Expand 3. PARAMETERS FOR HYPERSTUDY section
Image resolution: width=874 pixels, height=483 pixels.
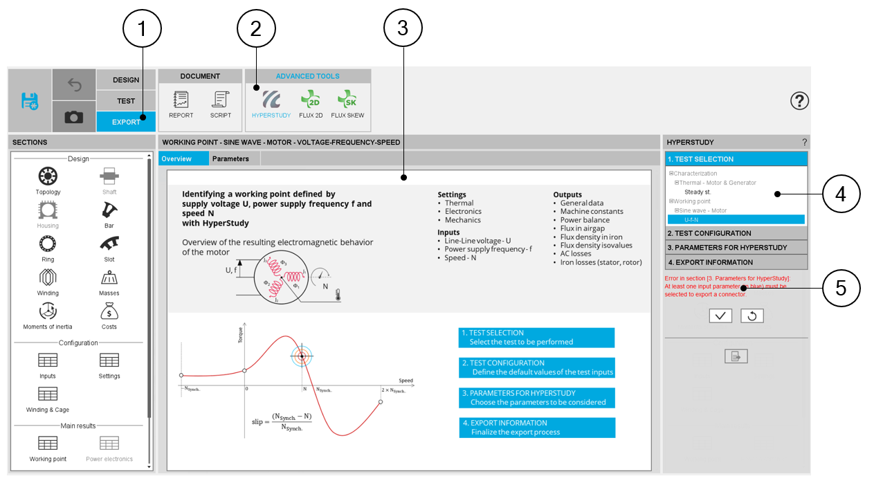coord(736,248)
